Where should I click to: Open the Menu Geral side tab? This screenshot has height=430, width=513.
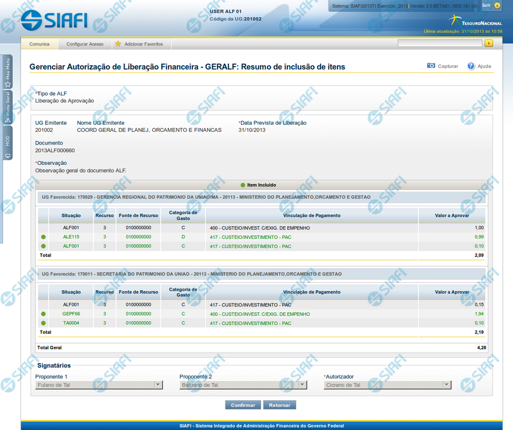tap(8, 107)
